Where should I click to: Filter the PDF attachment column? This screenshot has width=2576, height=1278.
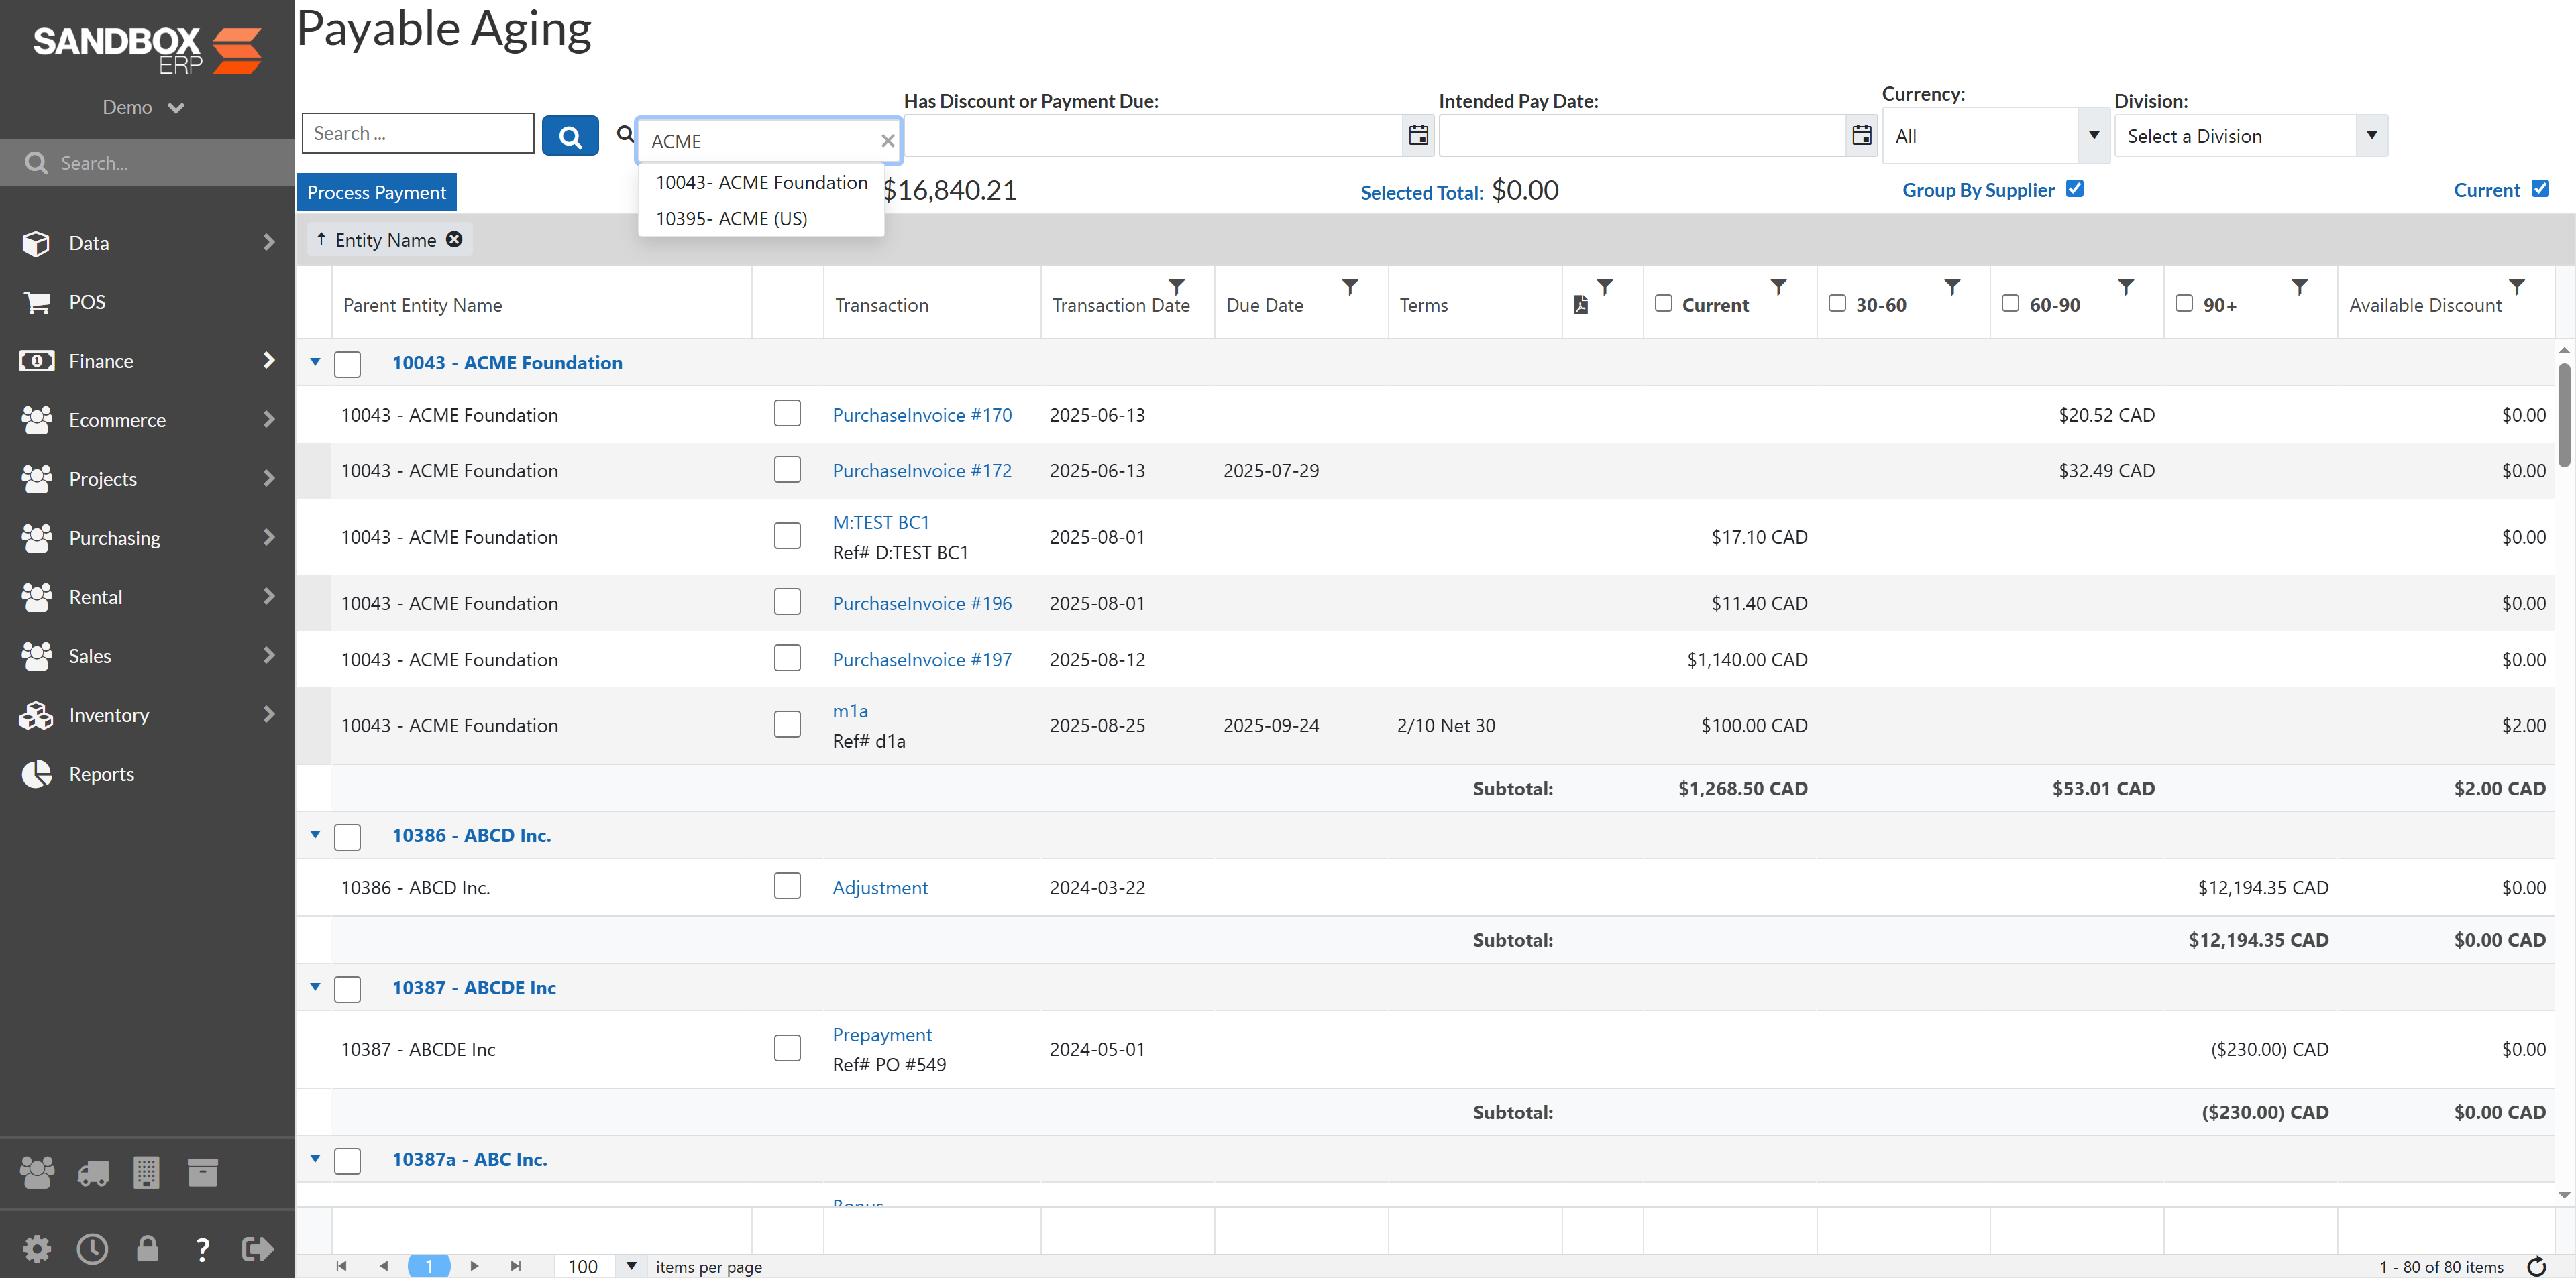(1605, 287)
